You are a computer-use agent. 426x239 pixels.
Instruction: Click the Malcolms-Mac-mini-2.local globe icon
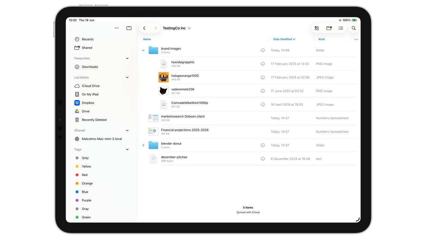click(77, 139)
